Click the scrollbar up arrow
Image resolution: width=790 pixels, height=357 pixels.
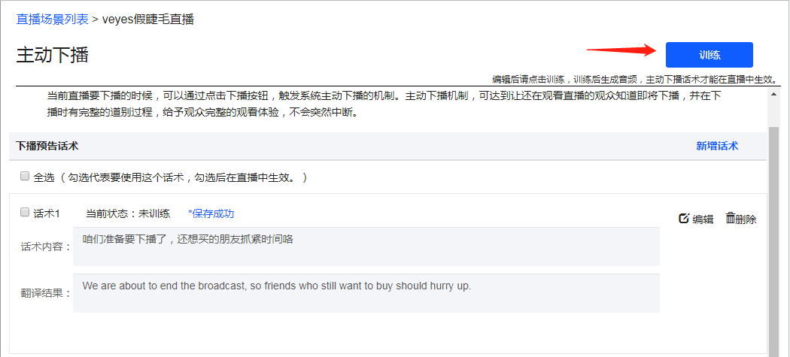[x=773, y=94]
